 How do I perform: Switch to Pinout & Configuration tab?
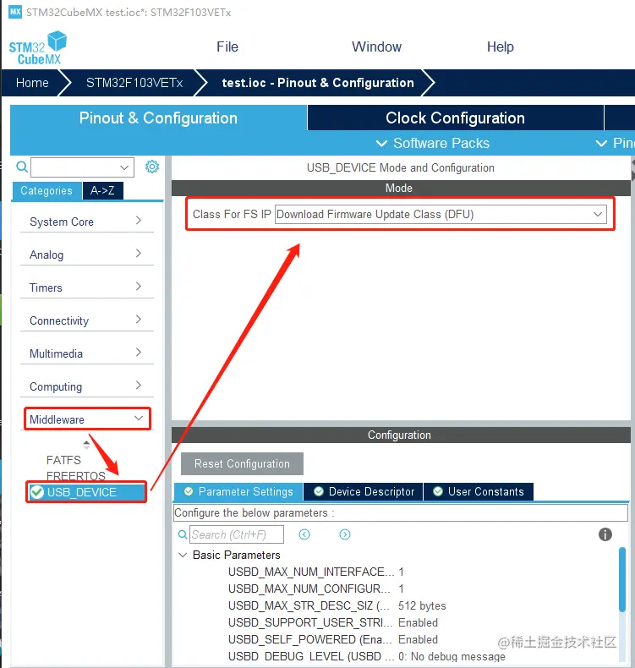pos(158,118)
